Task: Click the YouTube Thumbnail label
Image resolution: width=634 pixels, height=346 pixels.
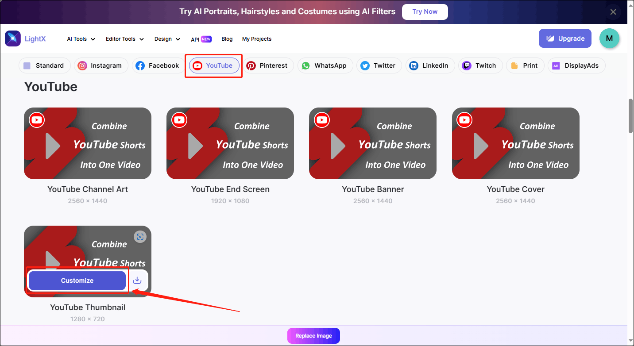Action: (x=88, y=307)
